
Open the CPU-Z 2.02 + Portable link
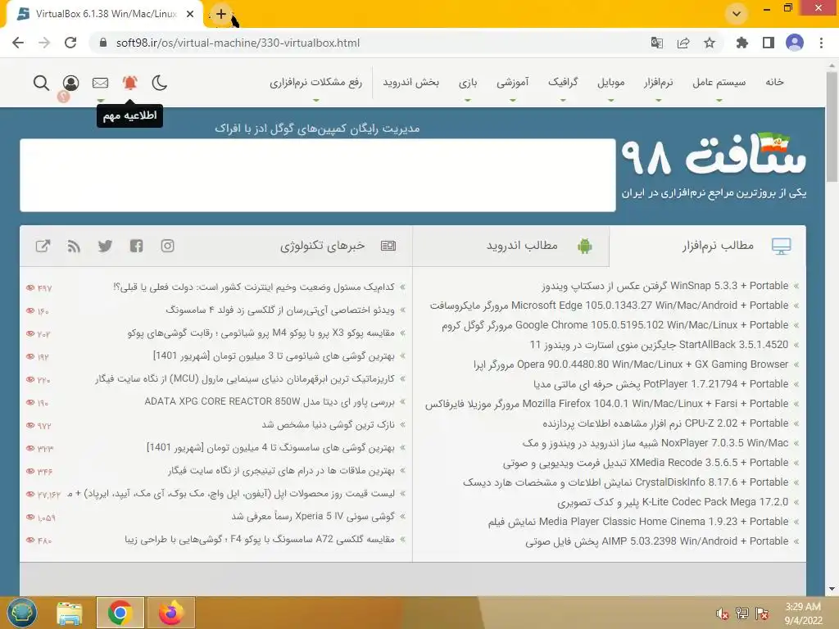click(x=665, y=423)
